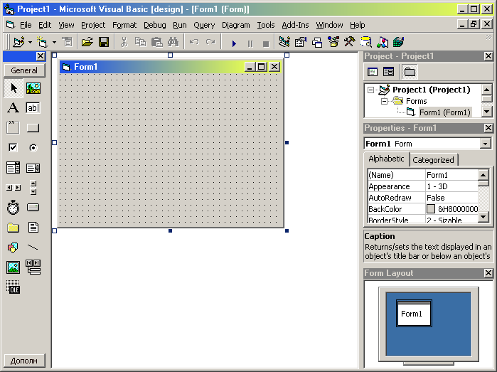
Task: Click the Appearance property value 1 - 3D
Action: click(451, 186)
